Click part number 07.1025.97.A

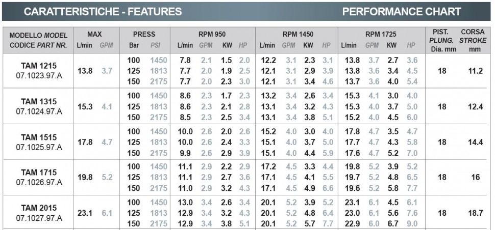(x=39, y=147)
